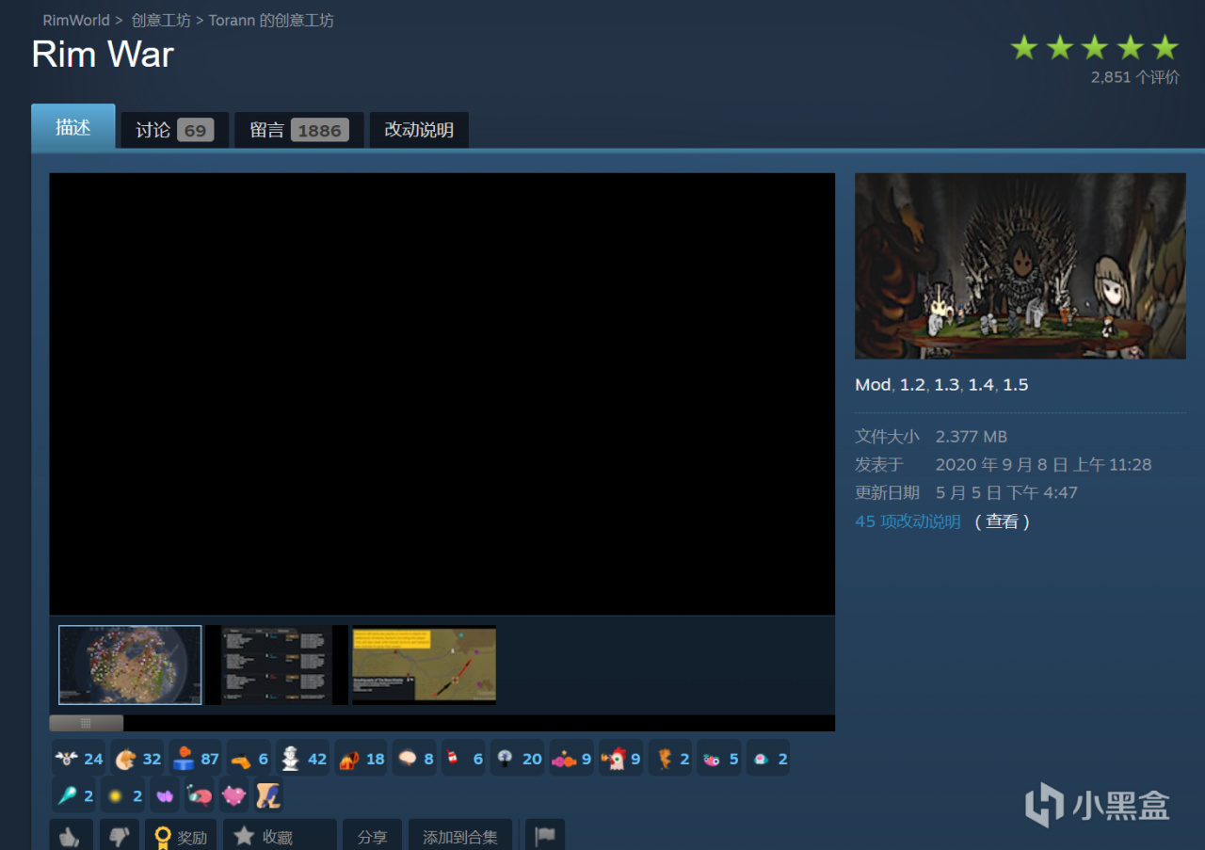The width and height of the screenshot is (1205, 850).
Task: Report the item with the flag icon
Action: (x=545, y=835)
